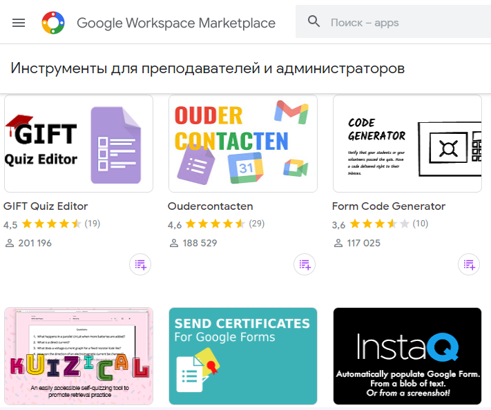The image size is (491, 410).
Task: Add Oudercontacten to list
Action: coord(305,264)
